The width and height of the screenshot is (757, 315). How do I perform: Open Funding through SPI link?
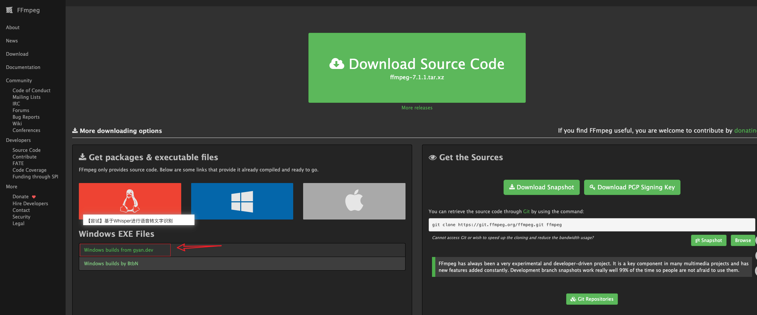[x=35, y=177]
